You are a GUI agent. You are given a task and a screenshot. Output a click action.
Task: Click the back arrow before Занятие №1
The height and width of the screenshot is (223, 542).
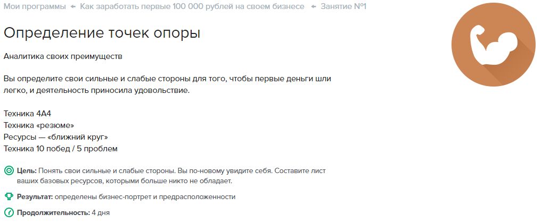314,6
